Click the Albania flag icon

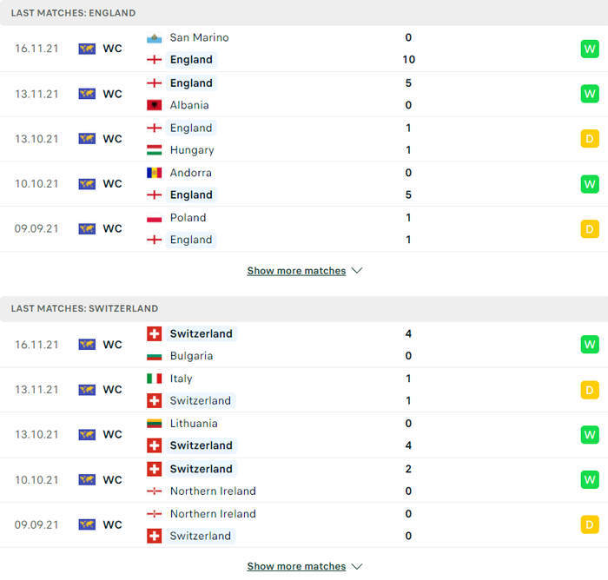154,105
